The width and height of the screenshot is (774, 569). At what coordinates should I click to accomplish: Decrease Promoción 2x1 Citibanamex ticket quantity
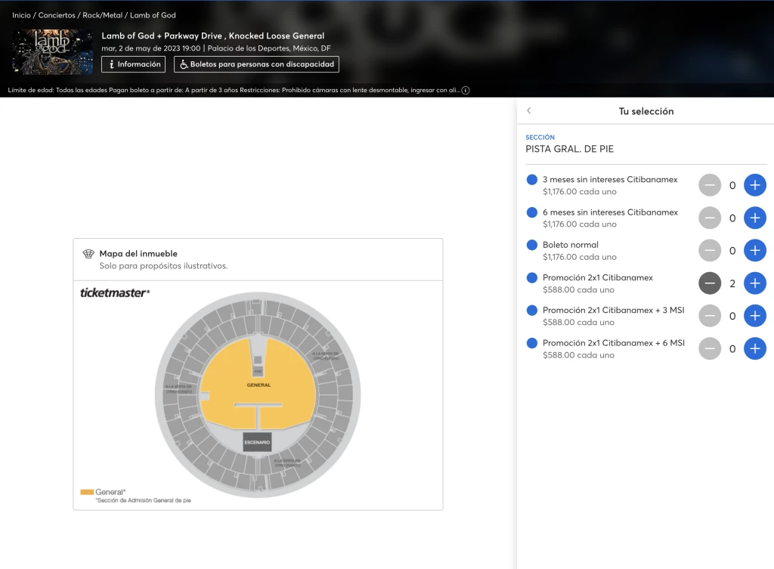pos(709,283)
